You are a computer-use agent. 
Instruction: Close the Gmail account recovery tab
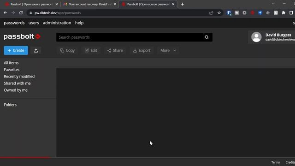point(115,4)
